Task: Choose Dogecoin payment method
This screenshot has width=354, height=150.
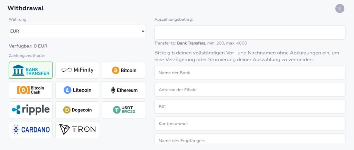Action: point(77,110)
